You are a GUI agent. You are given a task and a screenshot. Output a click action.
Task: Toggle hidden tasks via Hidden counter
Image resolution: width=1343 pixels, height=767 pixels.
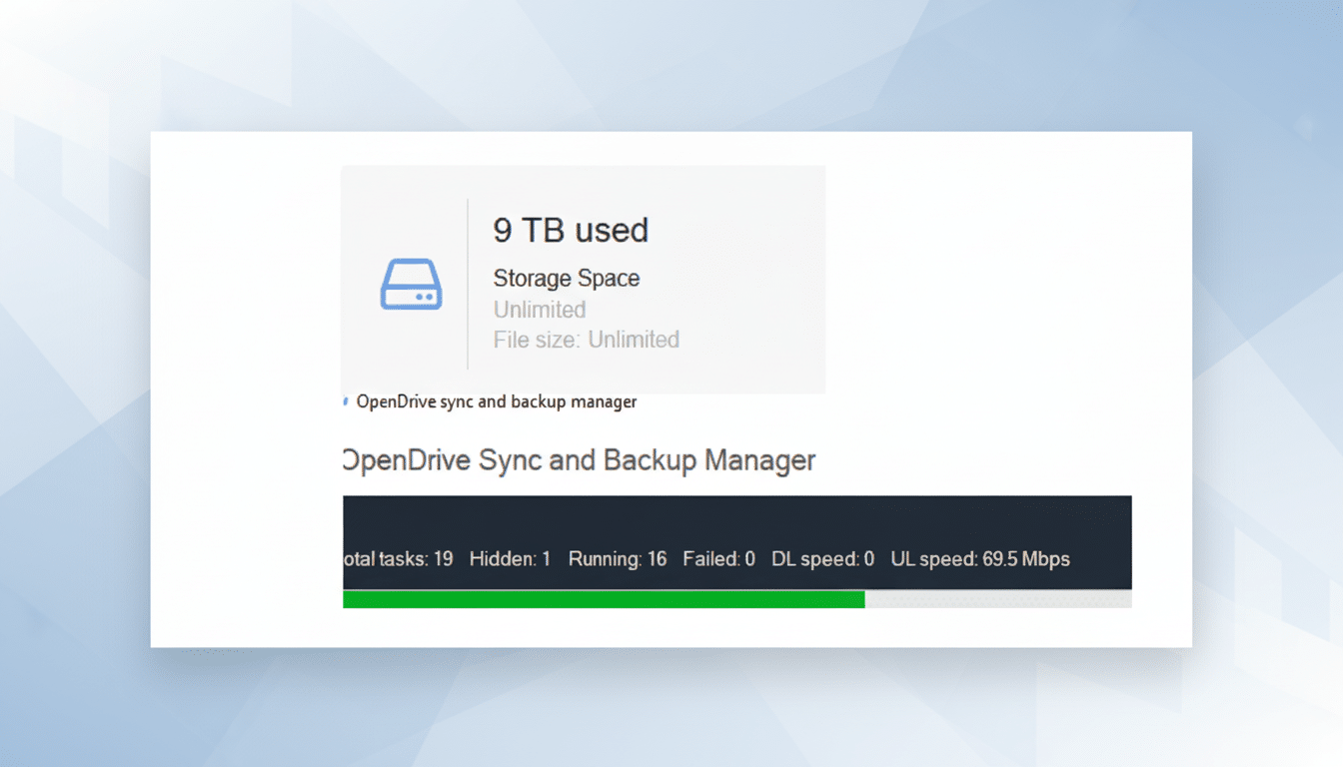tap(510, 559)
